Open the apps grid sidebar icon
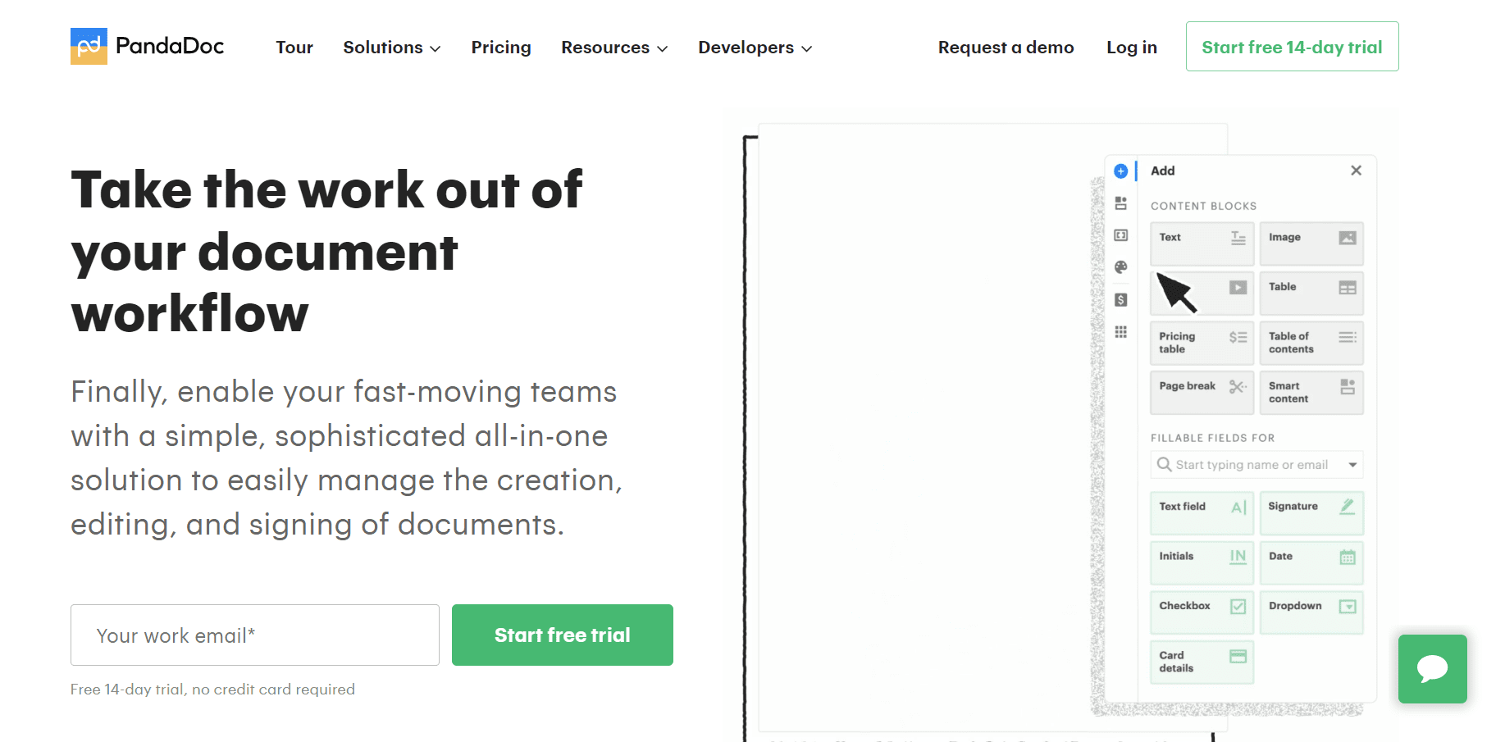 [x=1120, y=332]
